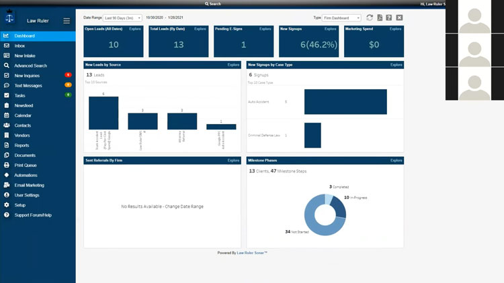
Task: Open the Dashboard menu item
Action: point(38,36)
